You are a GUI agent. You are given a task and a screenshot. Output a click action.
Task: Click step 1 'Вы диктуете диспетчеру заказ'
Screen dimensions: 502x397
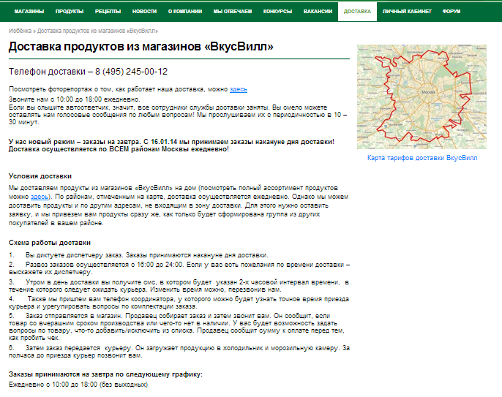pos(138,255)
